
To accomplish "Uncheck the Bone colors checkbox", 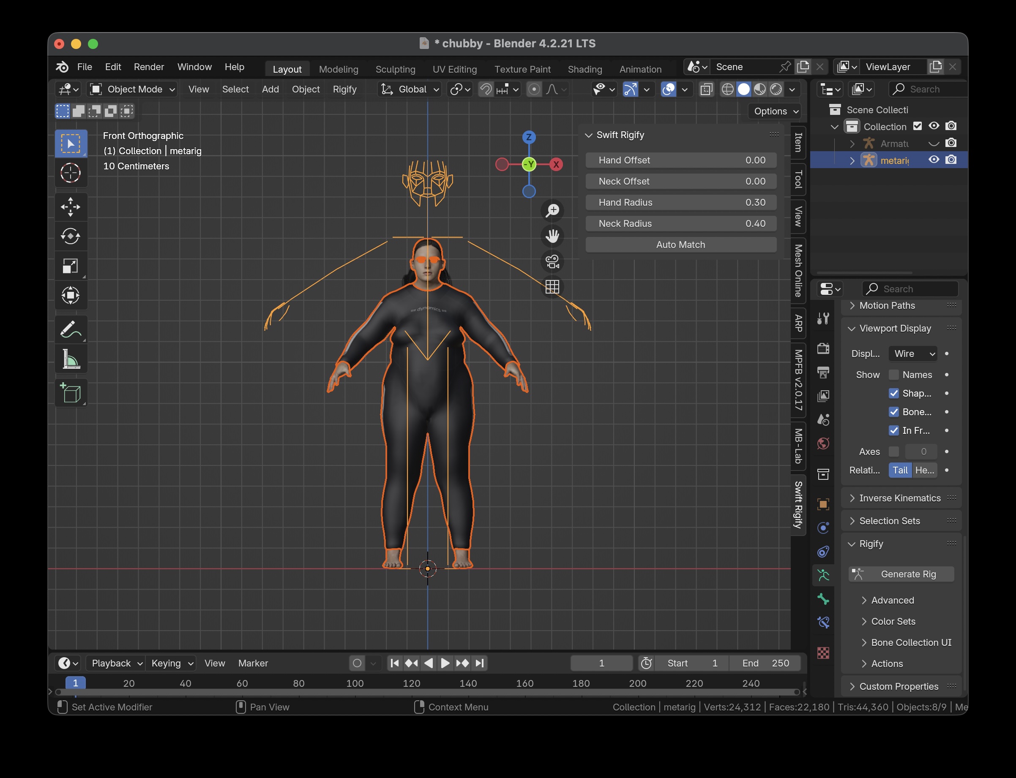I will click(894, 412).
